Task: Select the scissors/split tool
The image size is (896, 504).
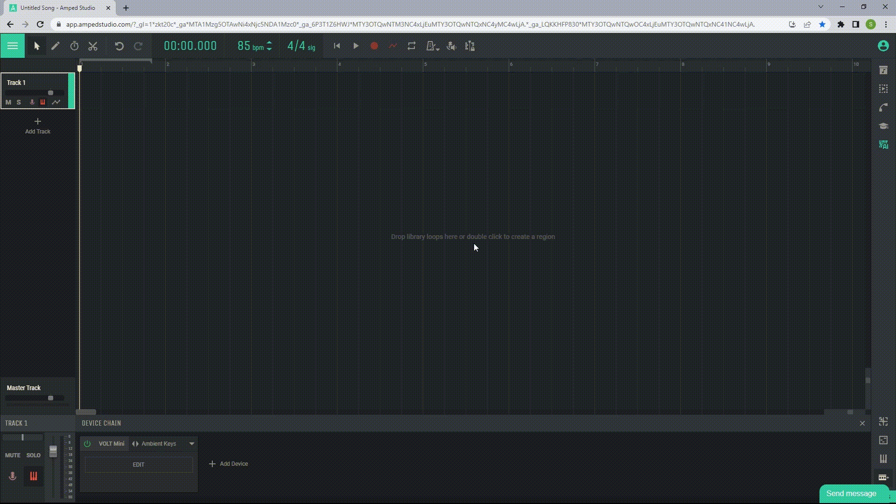Action: 92,46
